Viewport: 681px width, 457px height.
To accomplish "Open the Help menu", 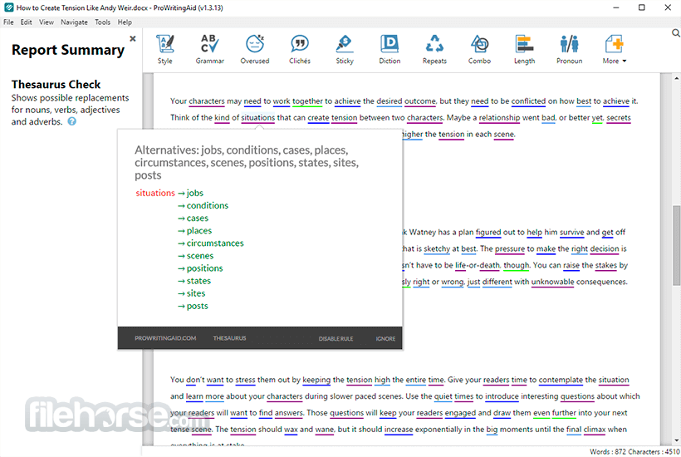I will pyautogui.click(x=125, y=22).
